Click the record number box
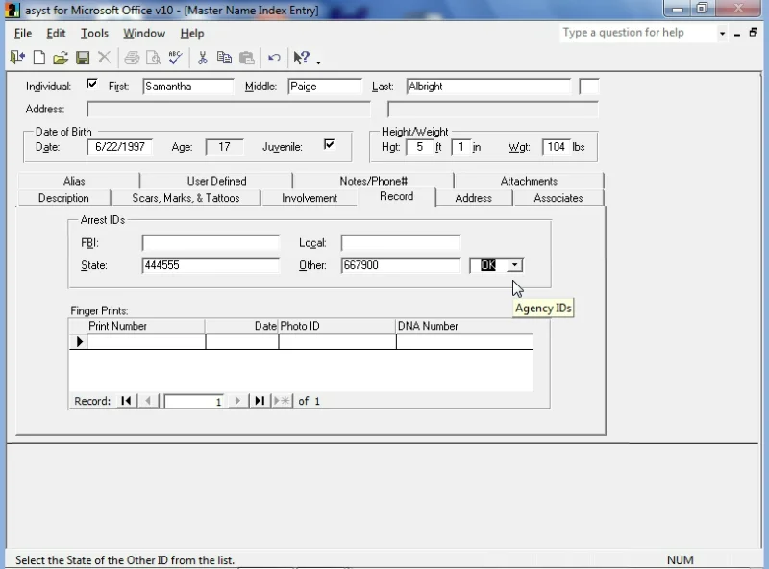 [194, 401]
